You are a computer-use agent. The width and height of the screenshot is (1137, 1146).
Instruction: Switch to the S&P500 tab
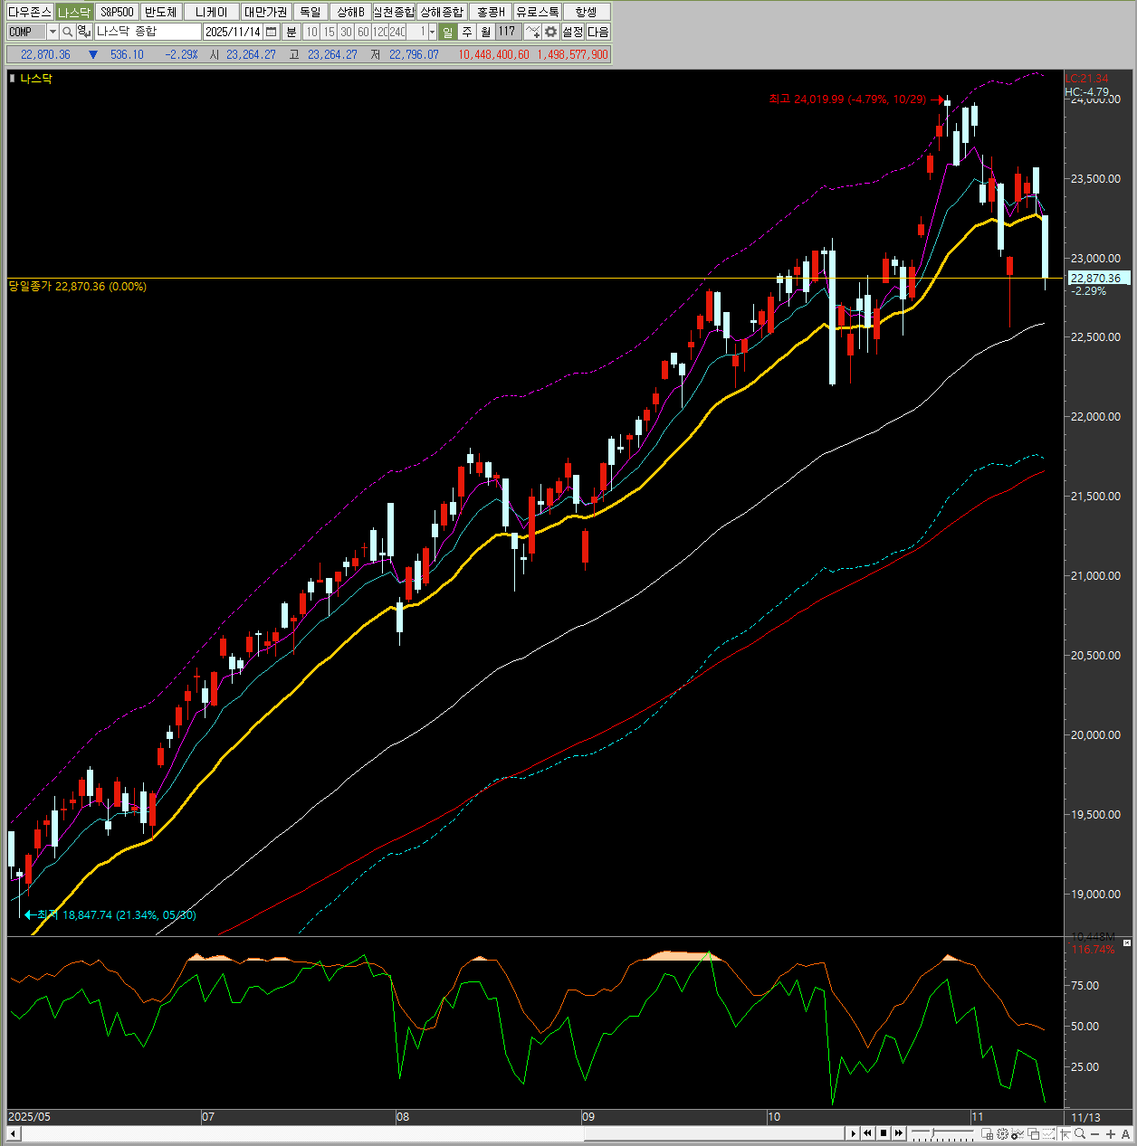tap(117, 12)
